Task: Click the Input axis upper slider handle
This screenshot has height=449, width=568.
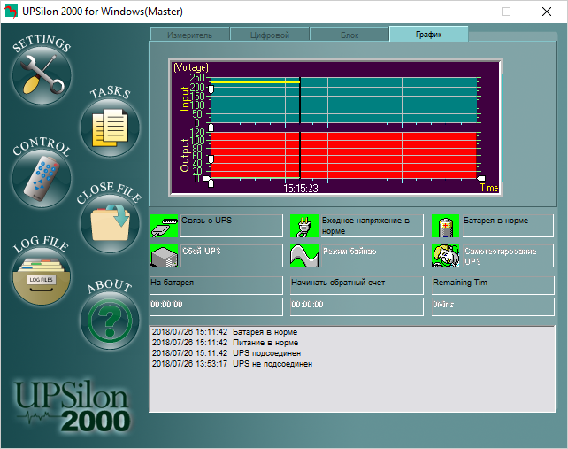Action: click(210, 89)
